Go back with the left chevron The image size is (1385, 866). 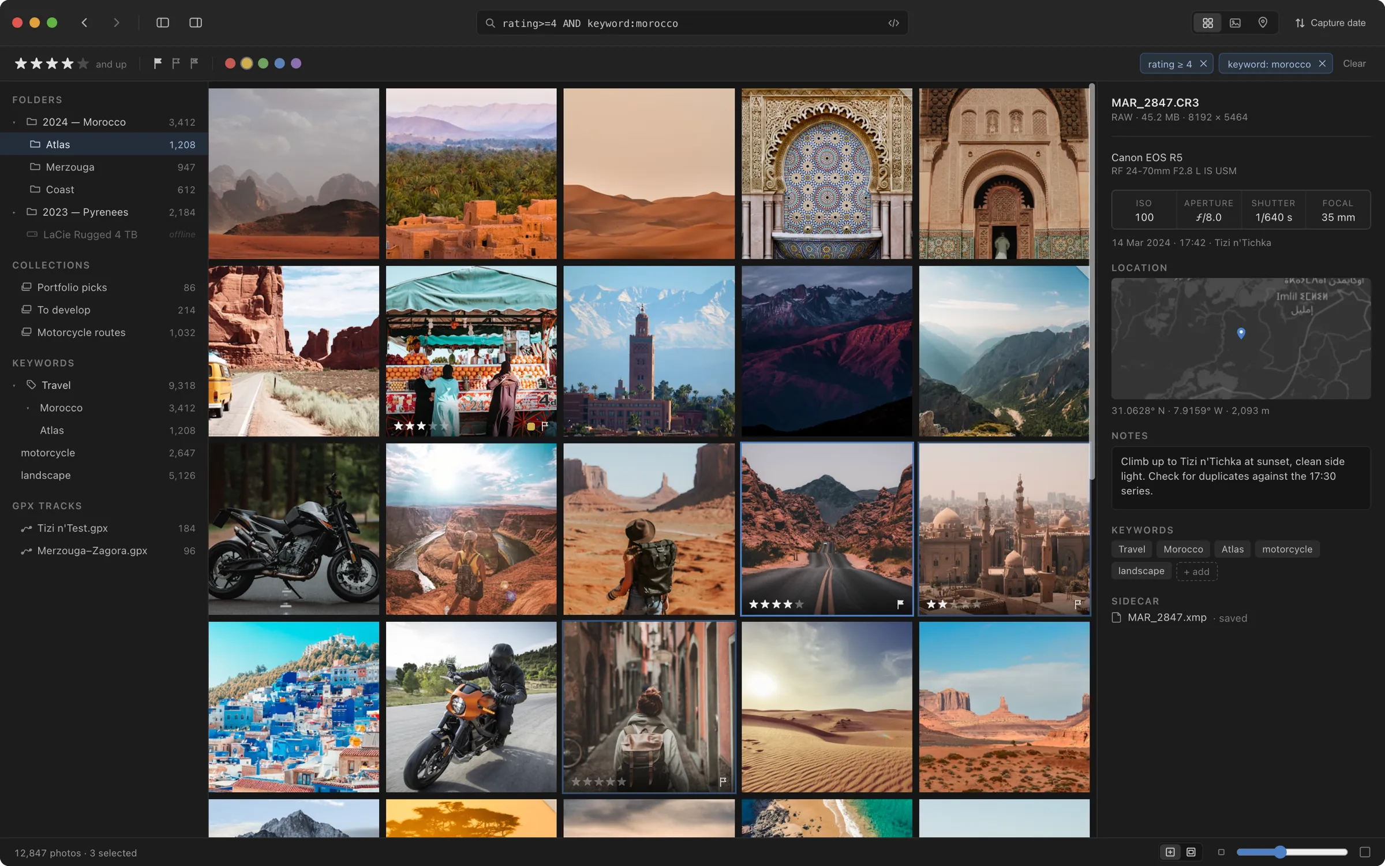coord(84,23)
